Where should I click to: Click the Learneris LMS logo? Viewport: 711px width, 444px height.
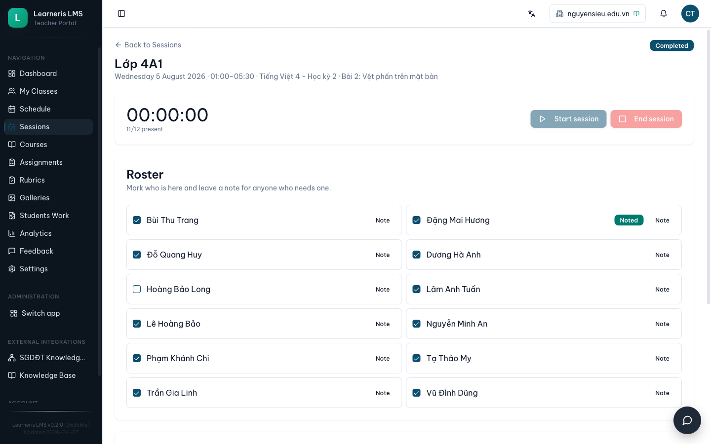coord(18,18)
